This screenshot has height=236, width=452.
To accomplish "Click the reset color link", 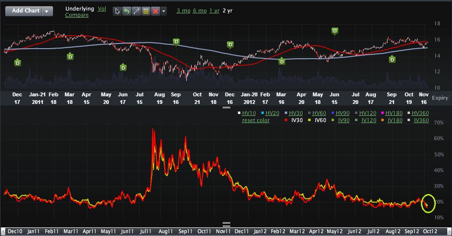I will [256, 120].
